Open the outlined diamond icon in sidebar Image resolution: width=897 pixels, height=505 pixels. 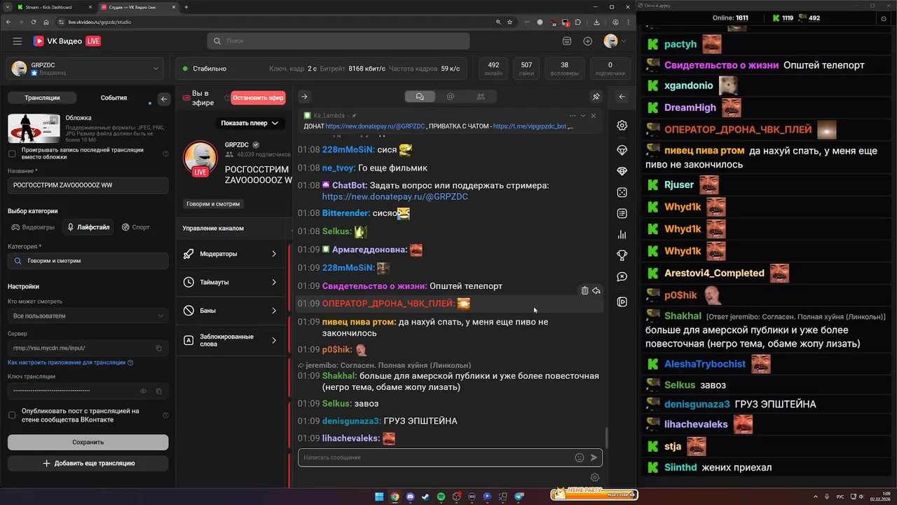click(622, 150)
